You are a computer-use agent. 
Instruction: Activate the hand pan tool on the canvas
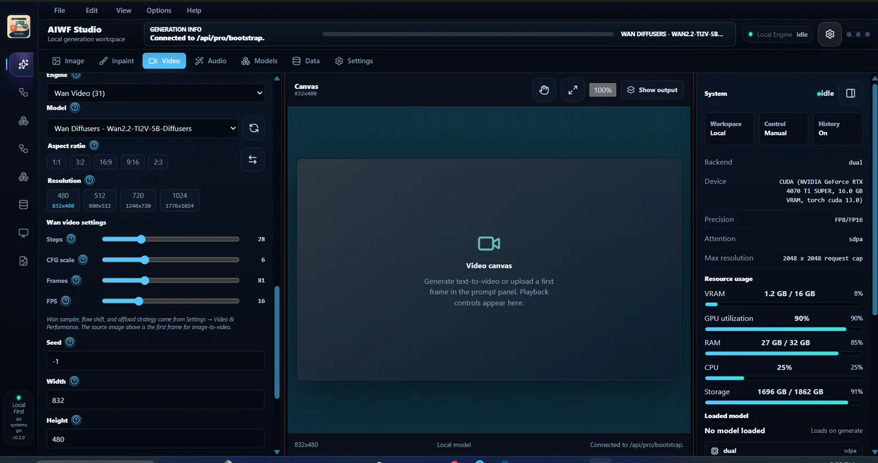(544, 90)
